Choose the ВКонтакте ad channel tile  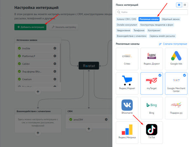tap(127, 108)
